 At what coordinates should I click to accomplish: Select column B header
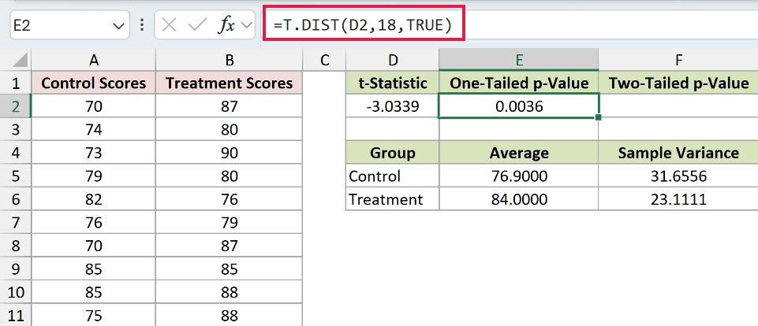coord(230,61)
